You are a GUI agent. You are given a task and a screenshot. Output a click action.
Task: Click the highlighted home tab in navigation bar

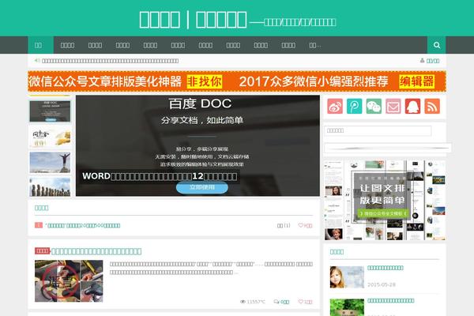tap(41, 45)
